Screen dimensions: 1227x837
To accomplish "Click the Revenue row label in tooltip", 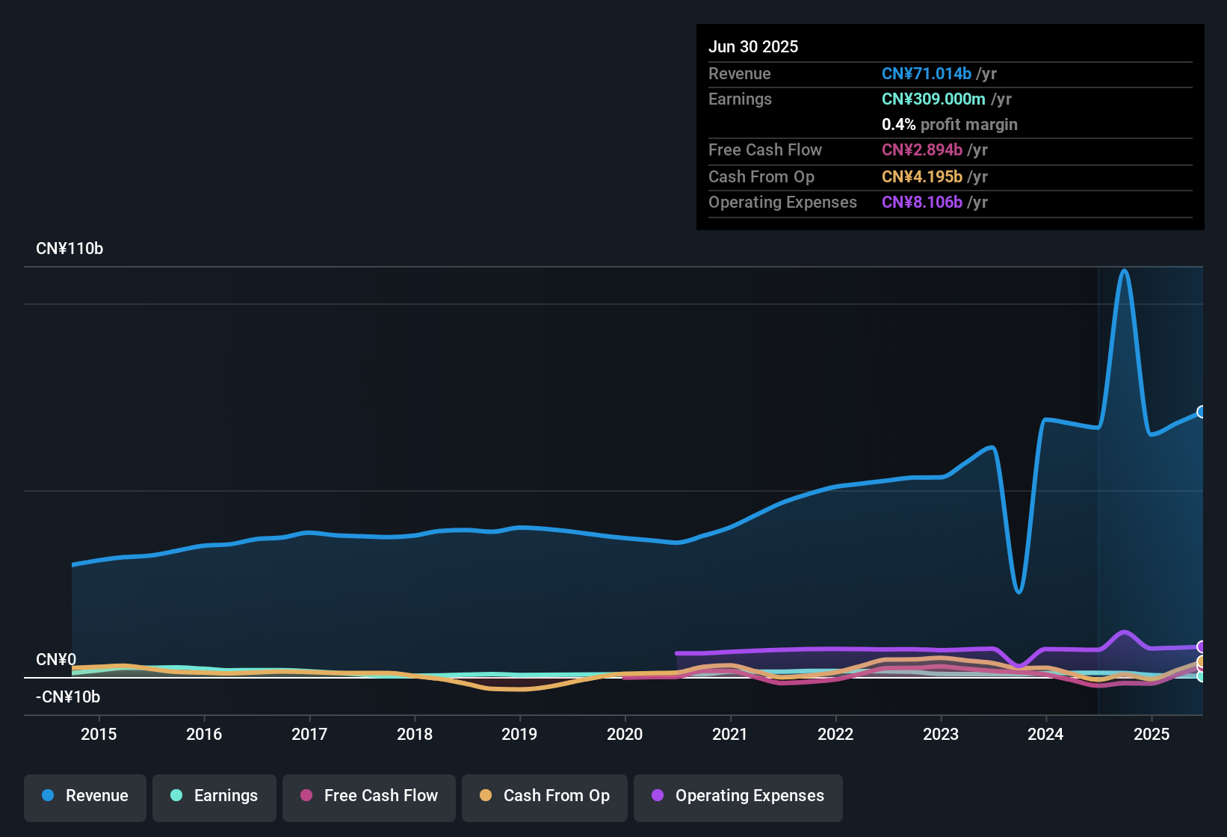I will [x=740, y=73].
